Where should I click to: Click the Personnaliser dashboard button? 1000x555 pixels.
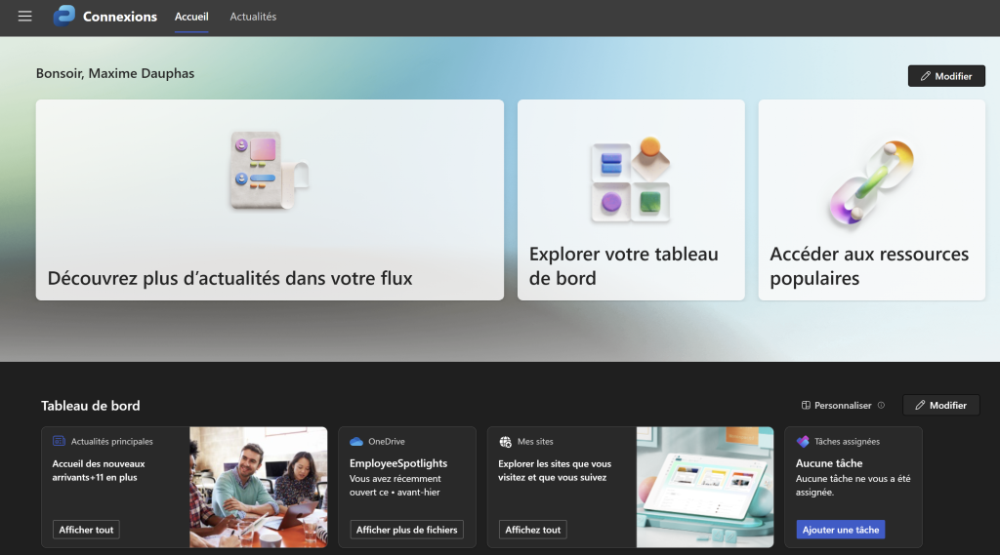point(836,406)
